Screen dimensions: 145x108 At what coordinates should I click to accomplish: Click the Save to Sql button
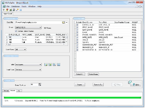coord(98,85)
